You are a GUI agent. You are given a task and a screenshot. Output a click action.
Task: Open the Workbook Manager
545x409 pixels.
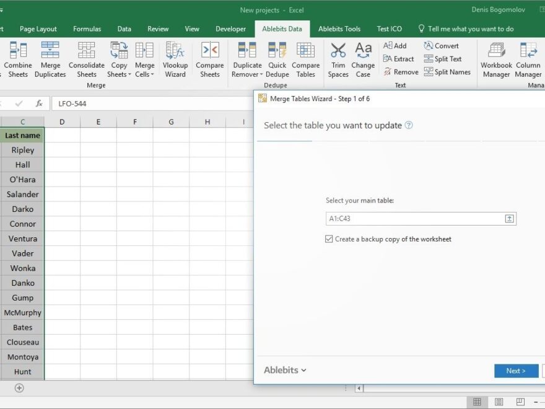495,59
